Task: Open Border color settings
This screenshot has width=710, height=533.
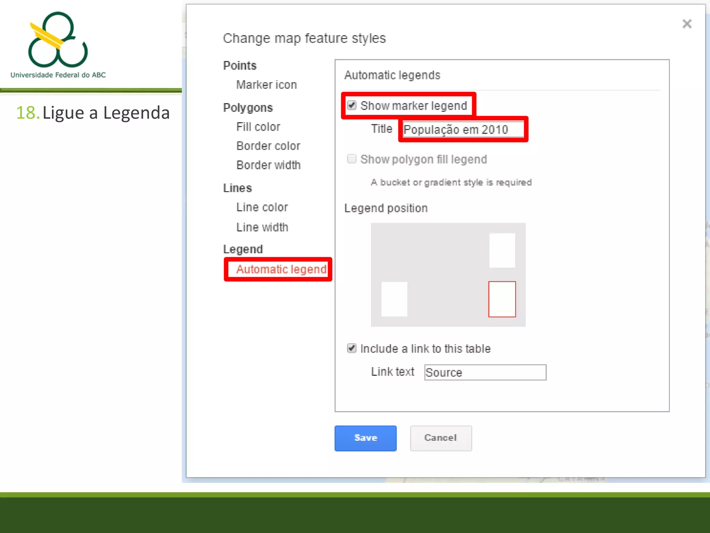Action: [x=268, y=146]
